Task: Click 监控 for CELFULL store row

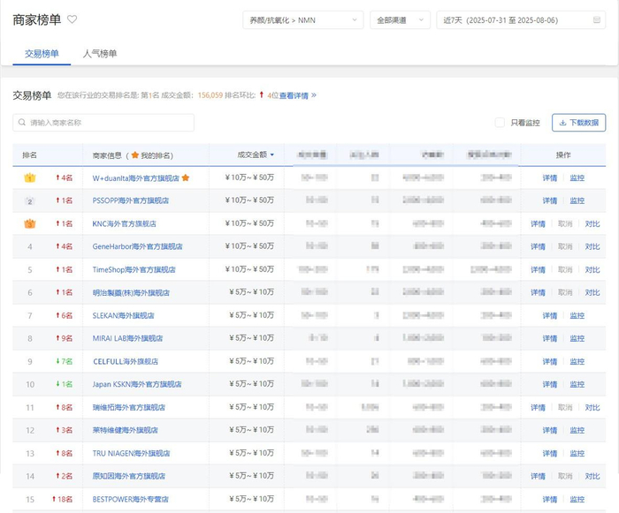Action: (x=577, y=362)
